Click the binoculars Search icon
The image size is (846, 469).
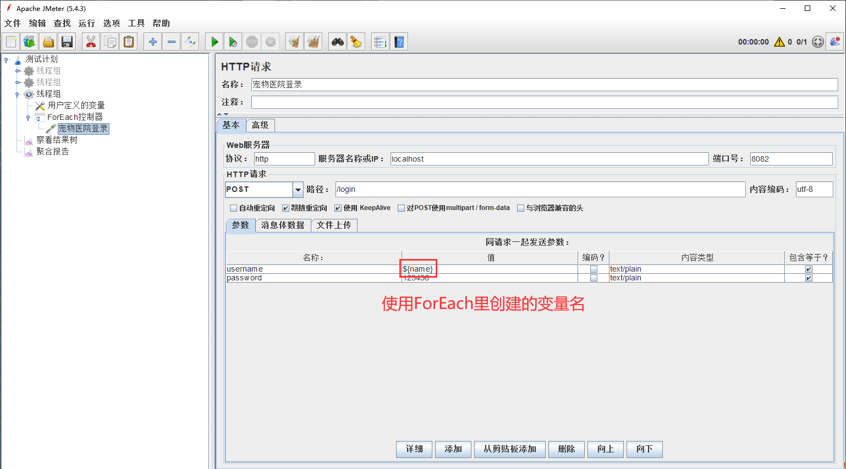[337, 42]
